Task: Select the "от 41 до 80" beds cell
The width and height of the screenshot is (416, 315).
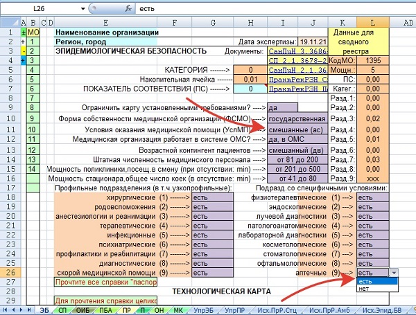Action: tap(297, 179)
